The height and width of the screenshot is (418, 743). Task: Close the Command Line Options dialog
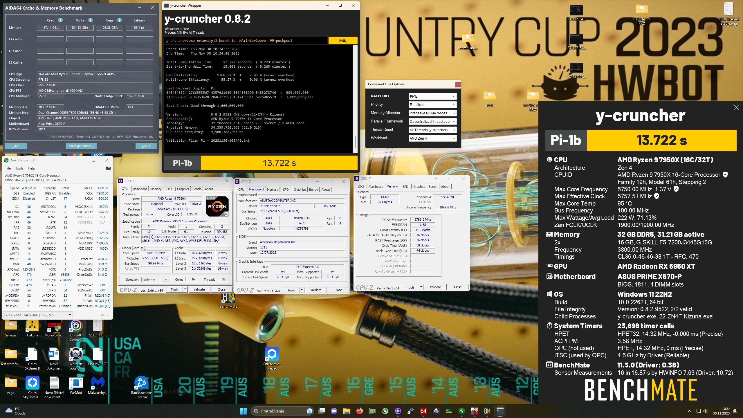tap(458, 84)
